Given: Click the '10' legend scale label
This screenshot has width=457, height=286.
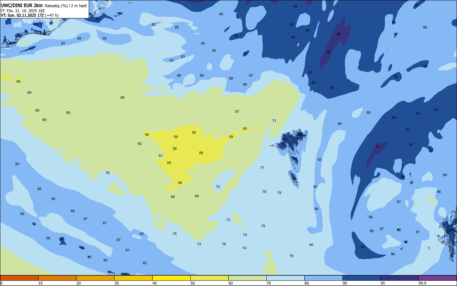Looking at the screenshot, I should click(x=40, y=283).
